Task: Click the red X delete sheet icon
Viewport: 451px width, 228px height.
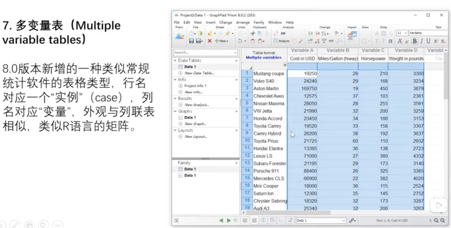Action: tap(210, 41)
